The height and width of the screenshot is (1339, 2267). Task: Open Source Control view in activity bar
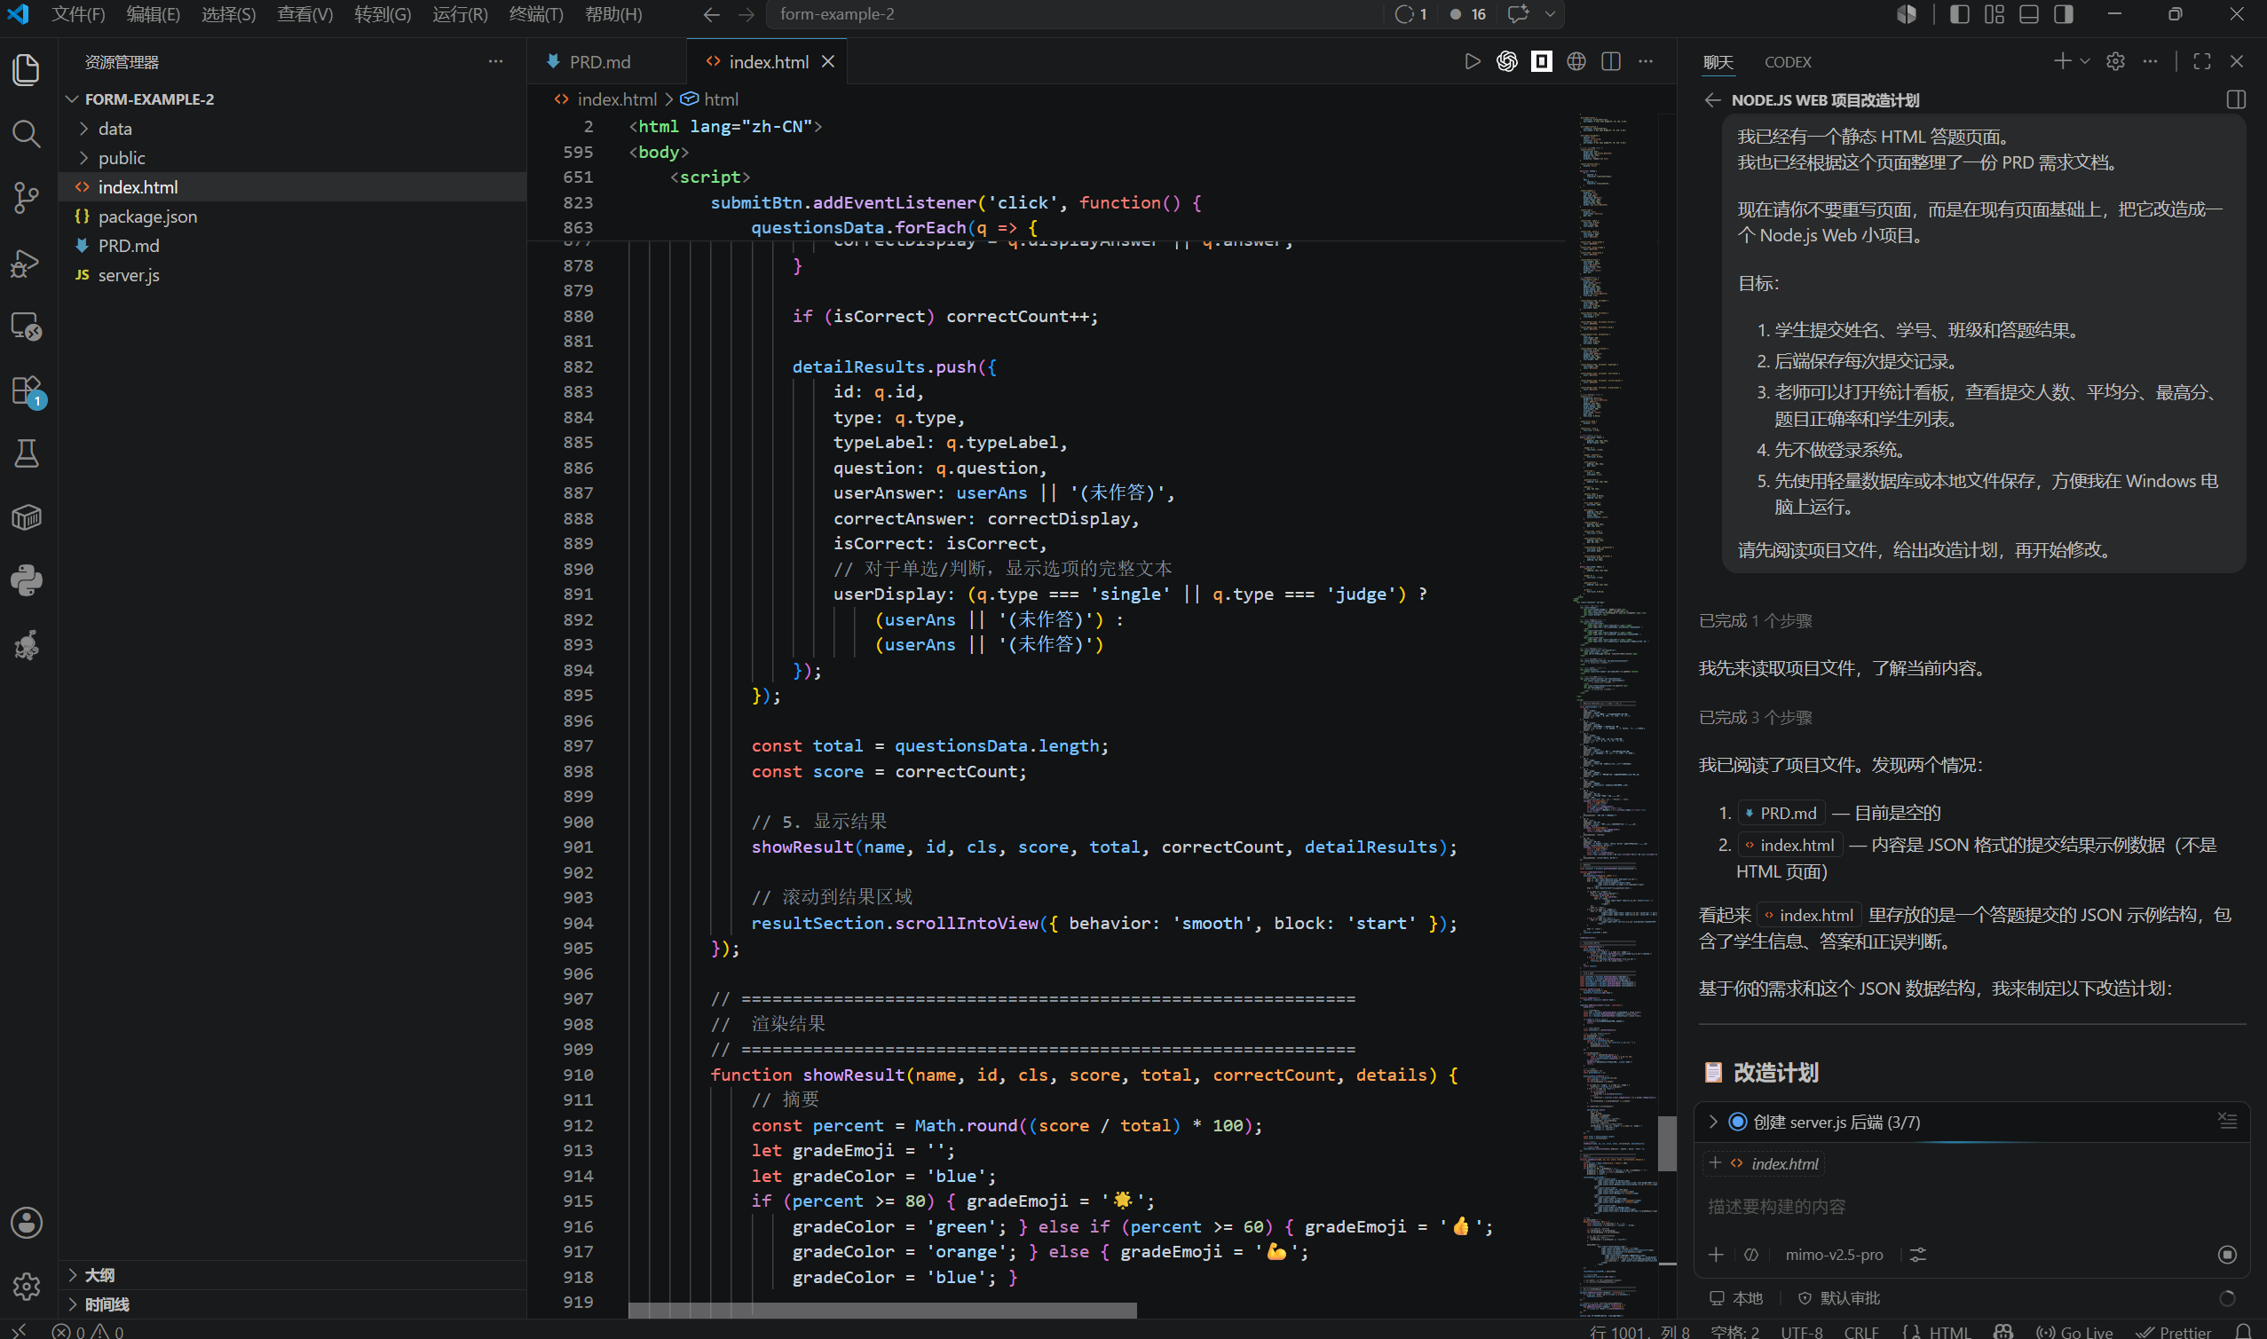(x=26, y=199)
